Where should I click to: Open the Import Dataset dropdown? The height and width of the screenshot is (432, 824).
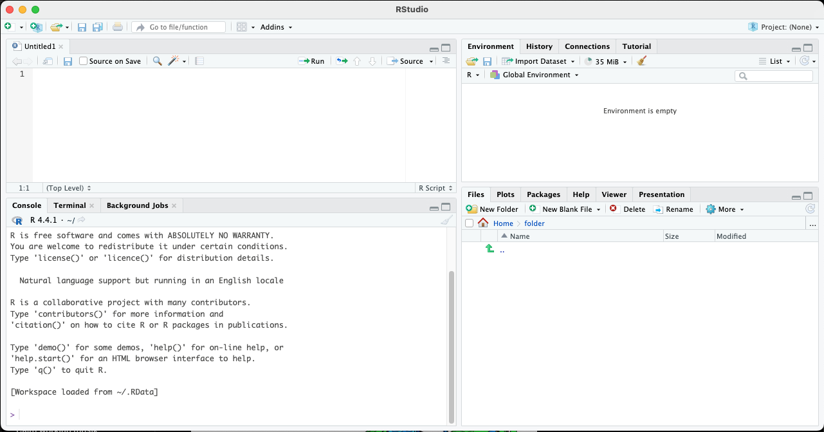pos(539,61)
